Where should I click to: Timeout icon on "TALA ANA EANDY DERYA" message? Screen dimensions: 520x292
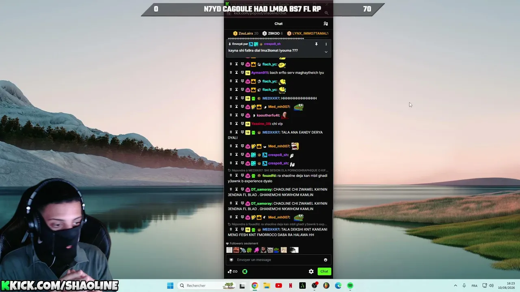coord(236,132)
